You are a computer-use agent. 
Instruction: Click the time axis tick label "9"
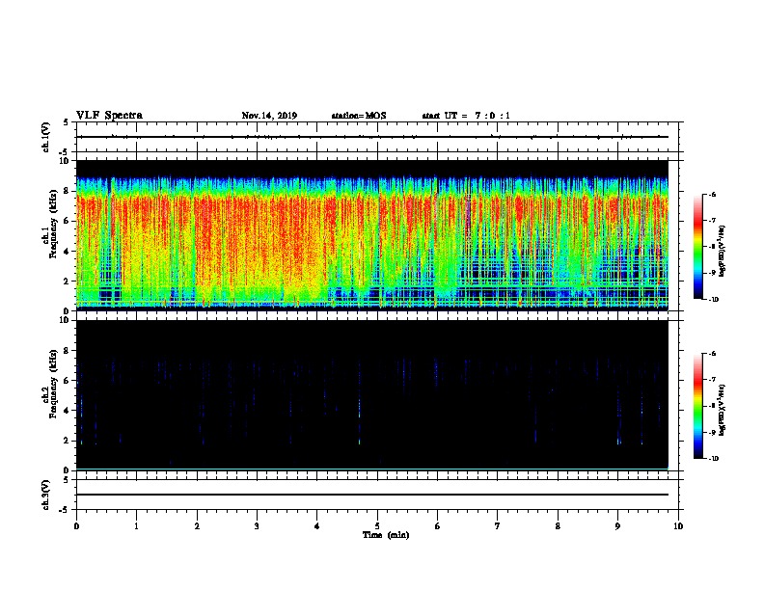pos(617,526)
